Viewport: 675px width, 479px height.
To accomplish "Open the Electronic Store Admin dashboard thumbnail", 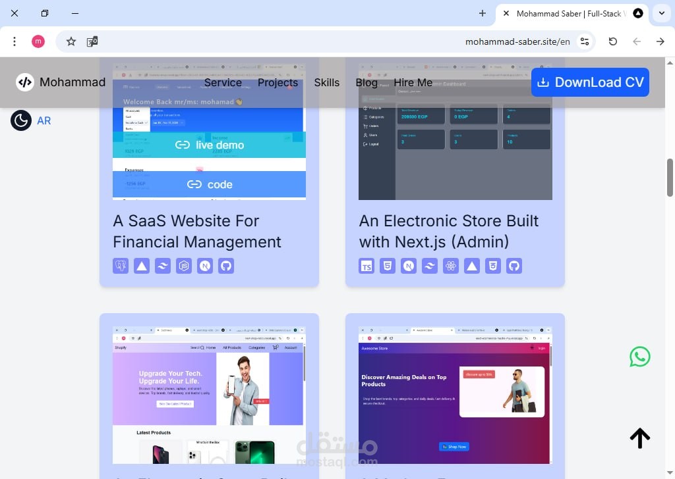I will pyautogui.click(x=455, y=132).
